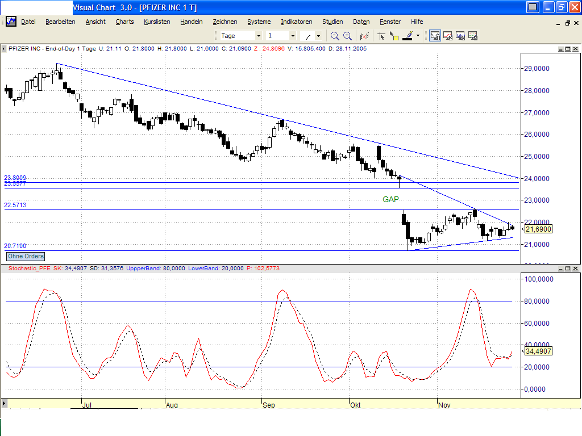Click the 20.7100 level label

coord(15,246)
